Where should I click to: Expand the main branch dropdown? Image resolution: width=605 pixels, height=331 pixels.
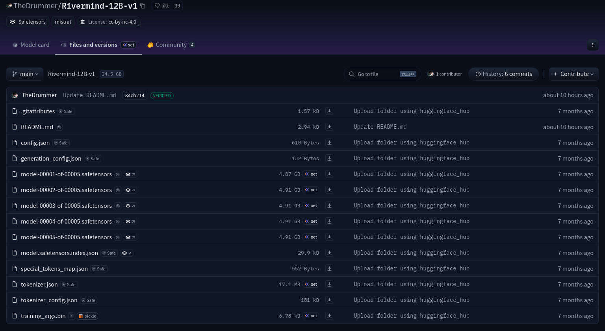point(25,74)
